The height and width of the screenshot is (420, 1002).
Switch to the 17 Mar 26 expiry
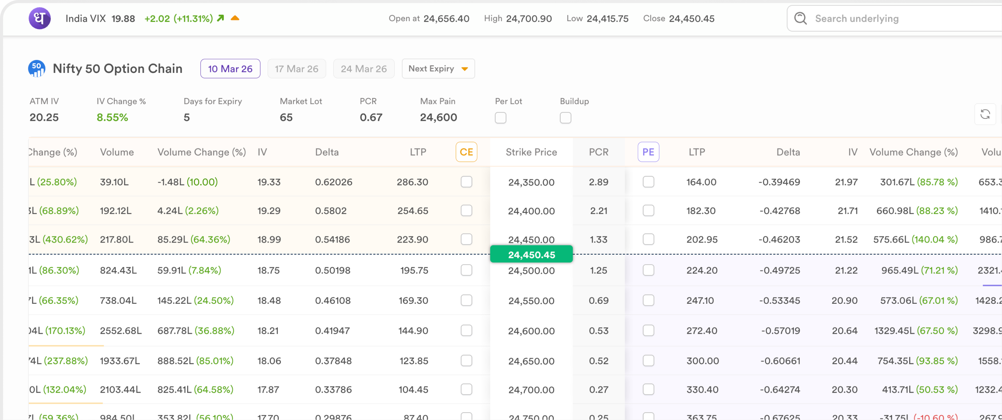pos(296,69)
